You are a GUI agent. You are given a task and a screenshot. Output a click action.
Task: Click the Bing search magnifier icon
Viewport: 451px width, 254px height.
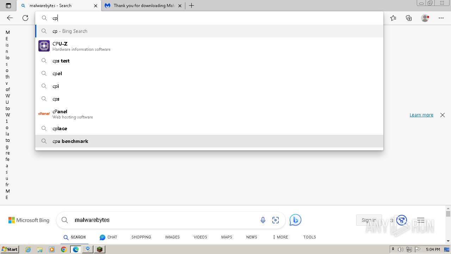pyautogui.click(x=65, y=220)
